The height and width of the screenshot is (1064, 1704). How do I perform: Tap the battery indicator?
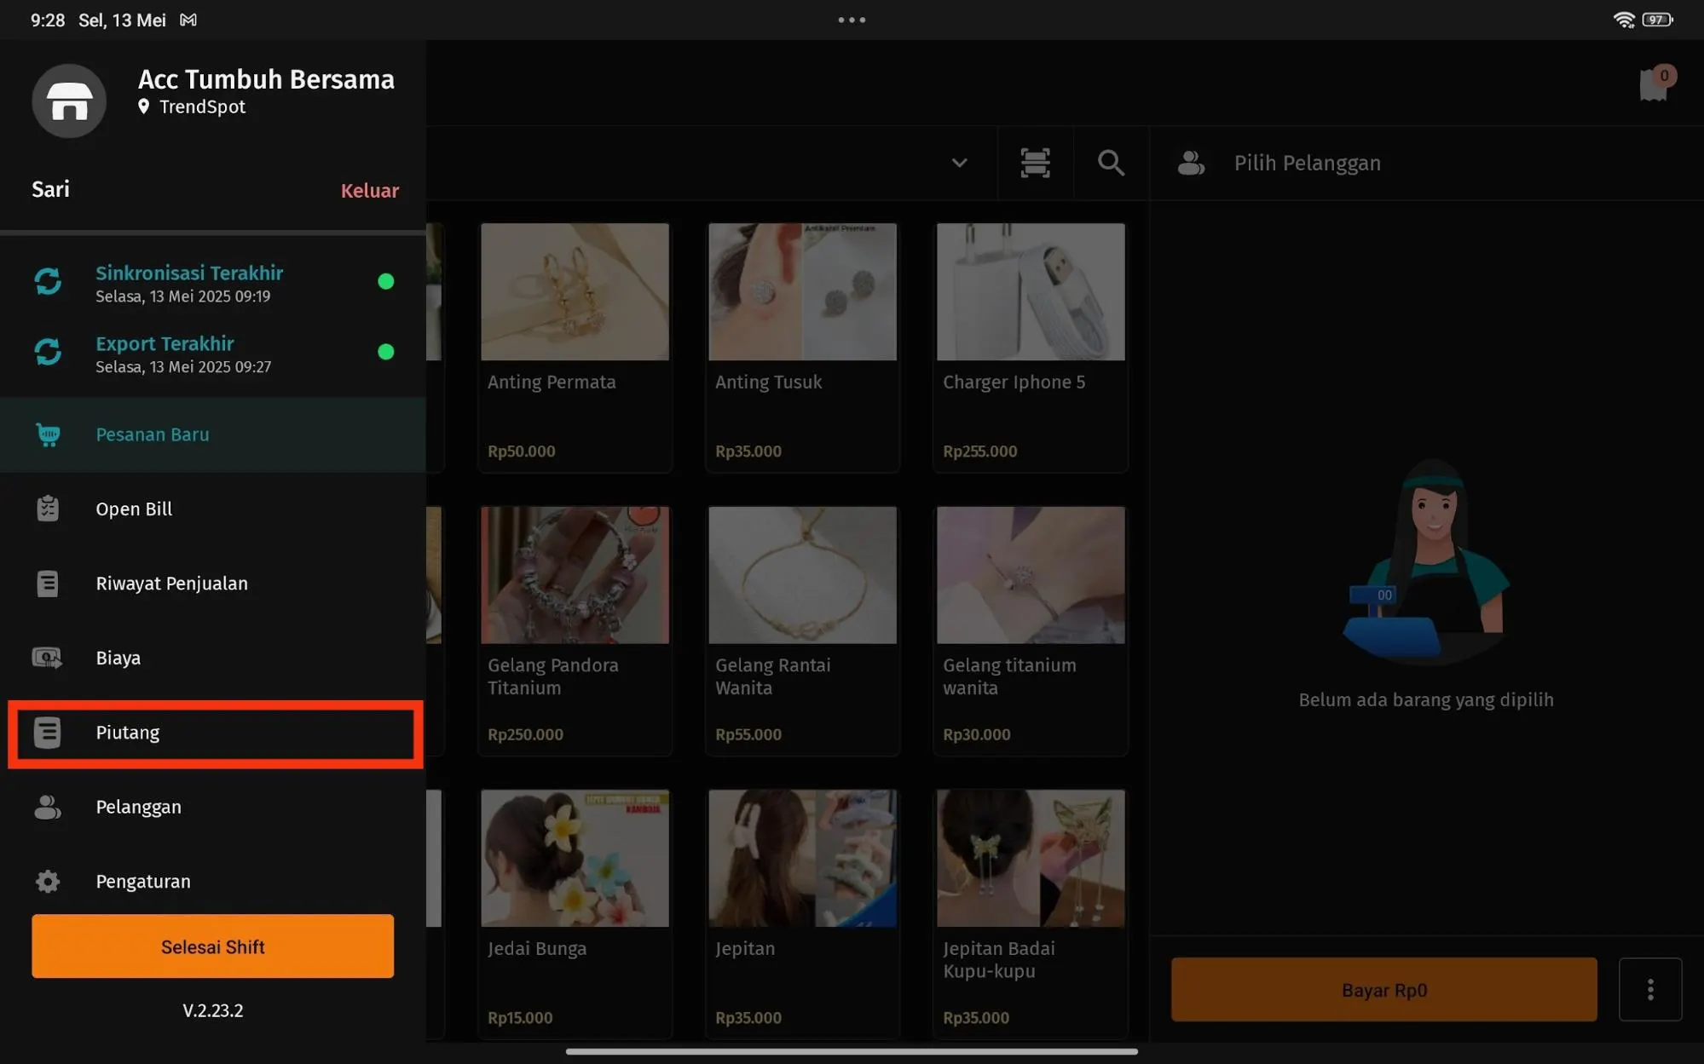coord(1657,20)
